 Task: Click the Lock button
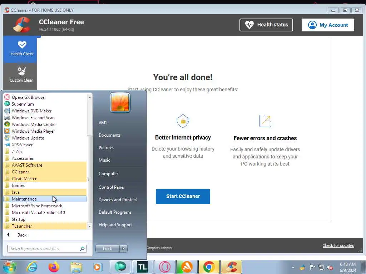coord(107,249)
